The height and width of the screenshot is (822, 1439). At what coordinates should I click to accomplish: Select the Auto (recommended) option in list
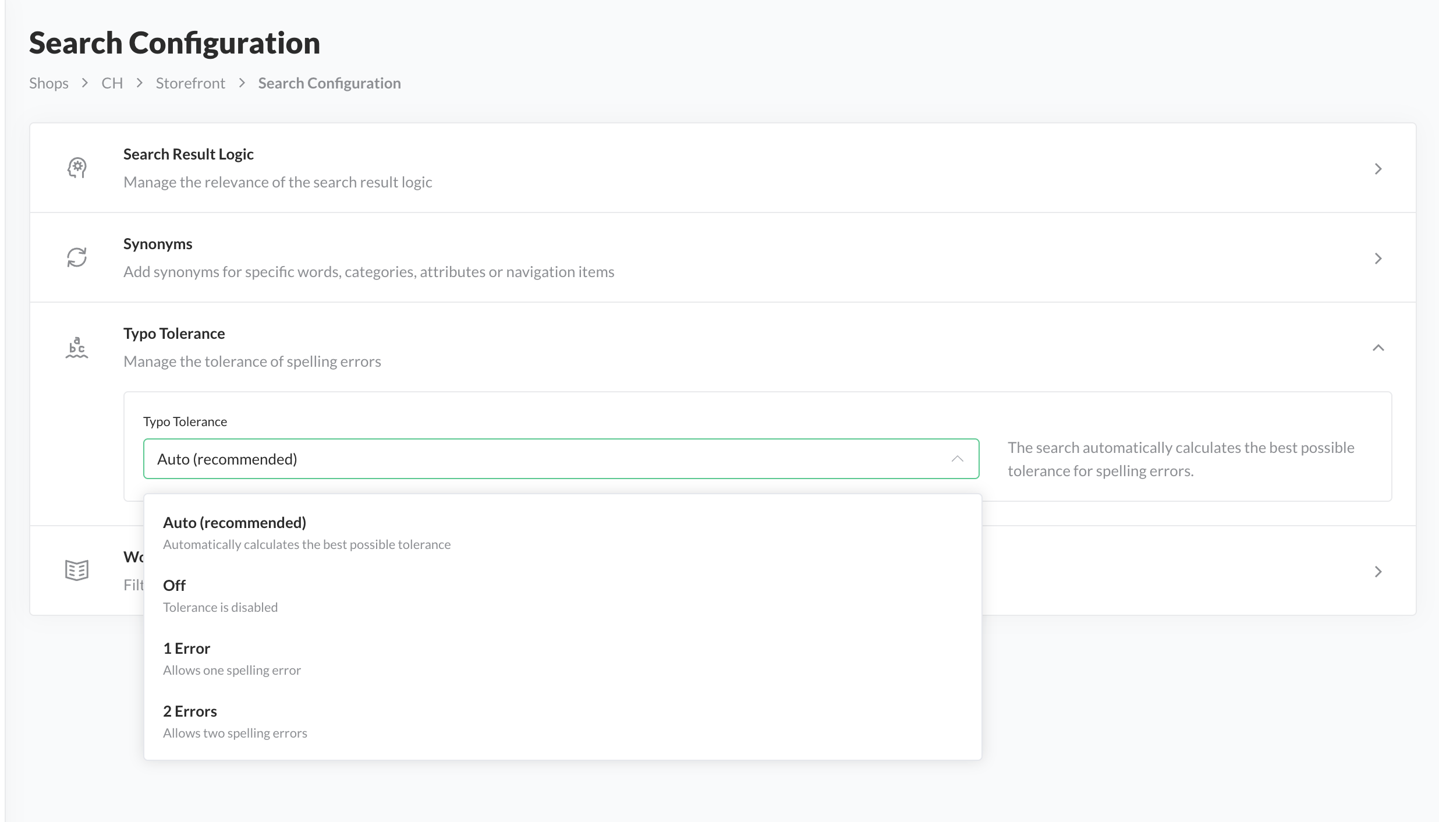pyautogui.click(x=235, y=523)
